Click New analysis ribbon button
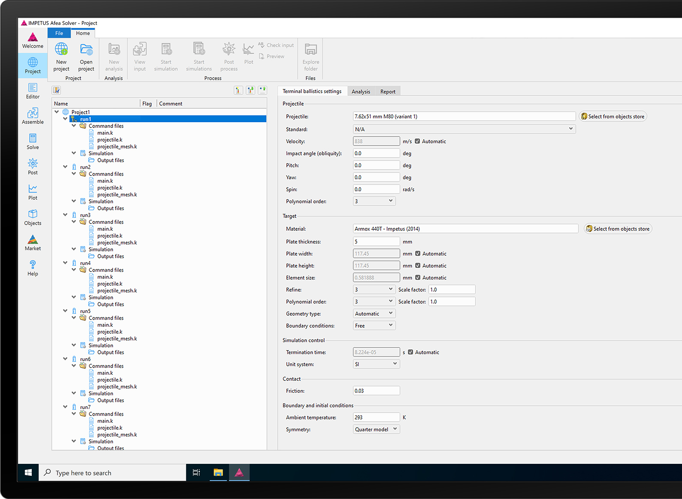Image resolution: width=682 pixels, height=499 pixels. point(114,57)
